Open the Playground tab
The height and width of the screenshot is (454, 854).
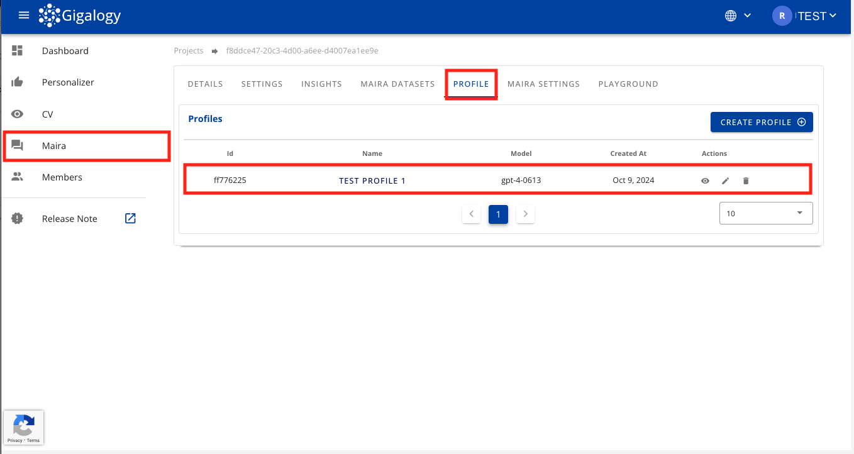[628, 84]
